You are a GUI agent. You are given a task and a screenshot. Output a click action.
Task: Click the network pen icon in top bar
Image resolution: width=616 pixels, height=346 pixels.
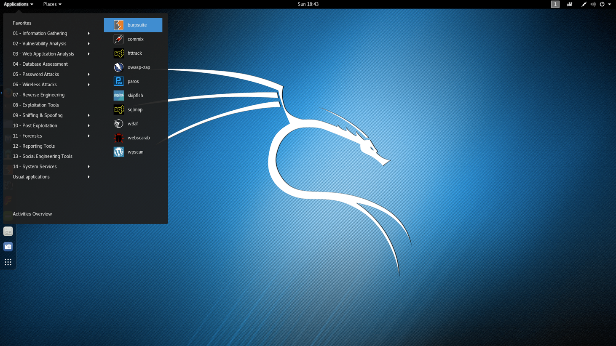click(584, 4)
